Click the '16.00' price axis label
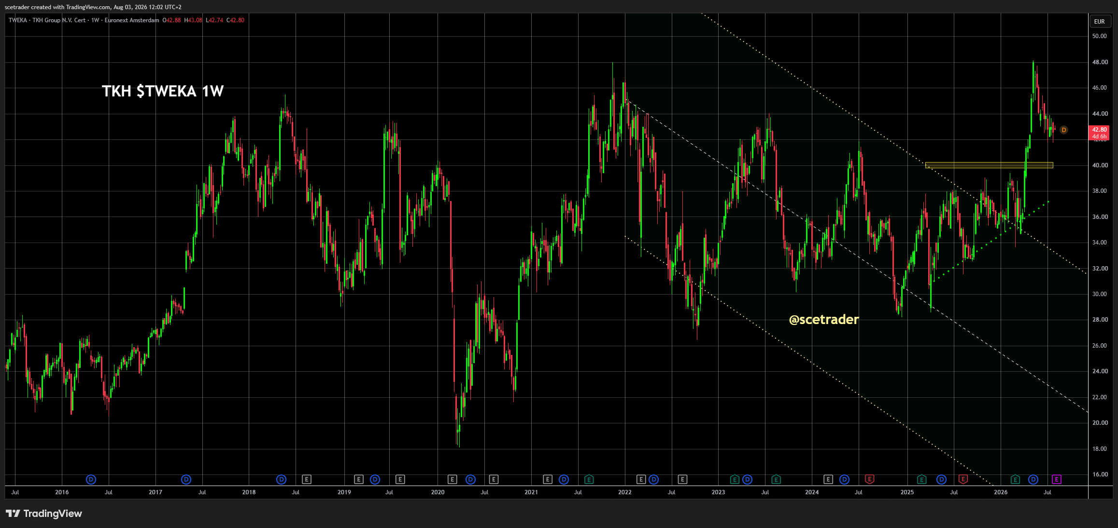 (1100, 474)
